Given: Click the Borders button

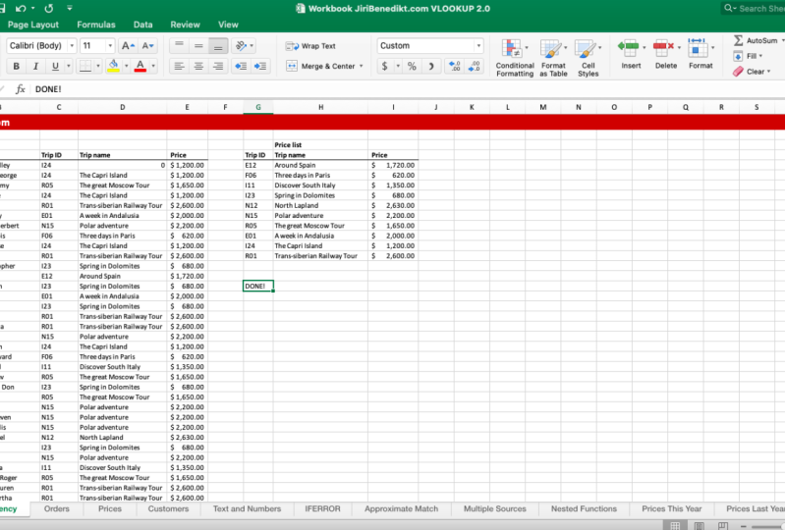Looking at the screenshot, I should tap(85, 66).
